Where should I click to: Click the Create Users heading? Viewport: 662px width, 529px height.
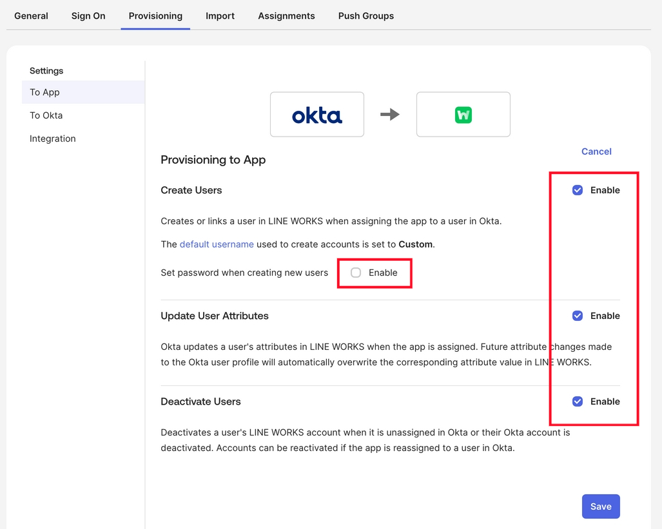[x=191, y=191]
